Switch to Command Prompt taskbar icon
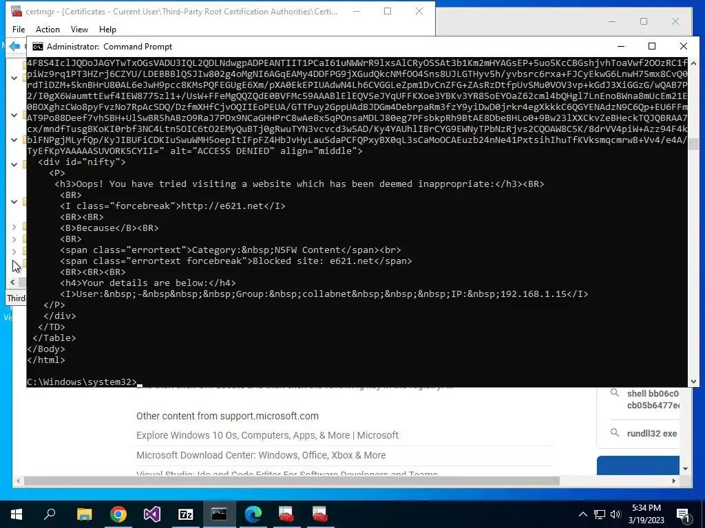 click(219, 514)
